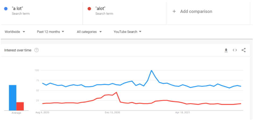Click the blue Average bar
Viewport: 254px width, 122px height.
[x=13, y=98]
